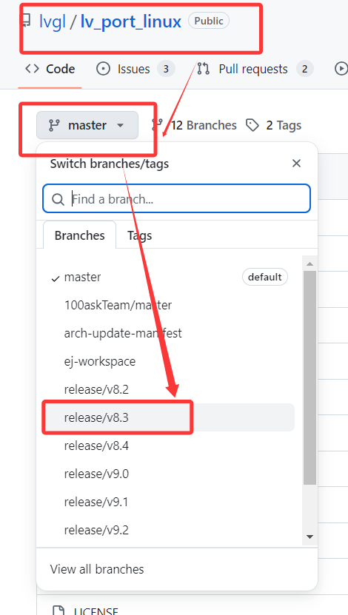The height and width of the screenshot is (615, 348).
Task: Click the branch icon beside 12 Branches
Action: pos(157,125)
